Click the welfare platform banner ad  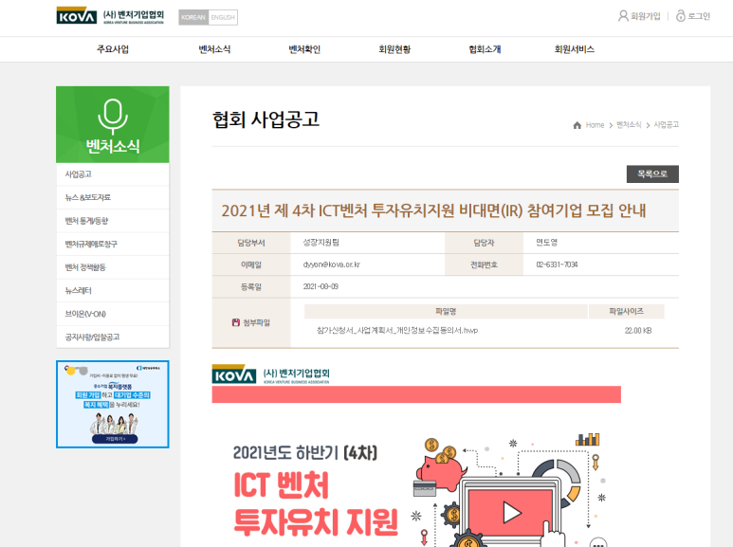click(x=113, y=404)
